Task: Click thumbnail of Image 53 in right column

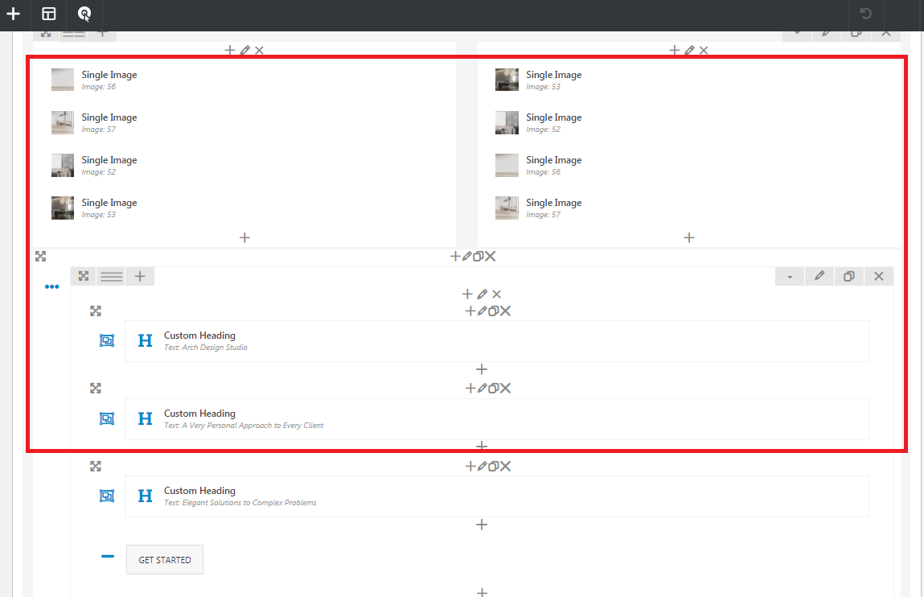Action: [507, 80]
